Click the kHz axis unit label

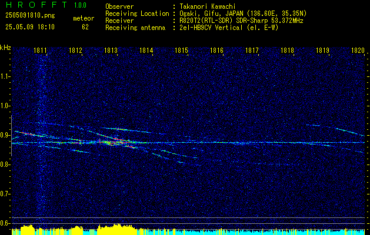pos(5,48)
